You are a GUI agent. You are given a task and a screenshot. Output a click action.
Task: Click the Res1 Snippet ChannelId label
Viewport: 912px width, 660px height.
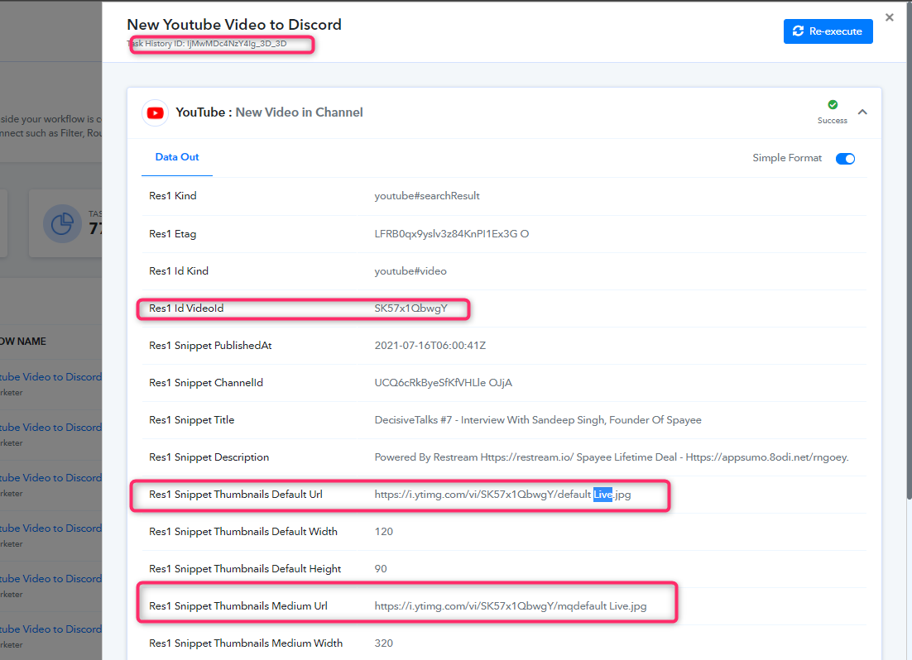[x=206, y=383]
